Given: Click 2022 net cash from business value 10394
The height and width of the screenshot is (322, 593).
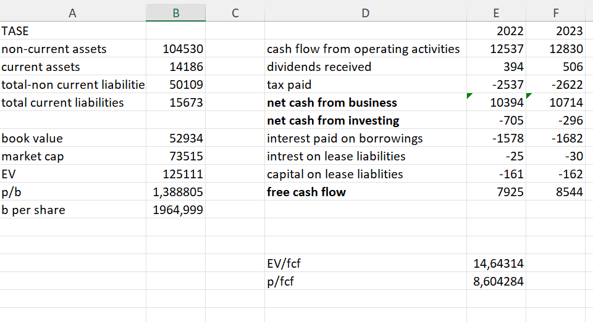Looking at the screenshot, I should 497,102.
